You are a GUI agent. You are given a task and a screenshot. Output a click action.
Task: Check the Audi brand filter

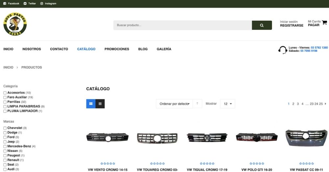click(x=5, y=169)
